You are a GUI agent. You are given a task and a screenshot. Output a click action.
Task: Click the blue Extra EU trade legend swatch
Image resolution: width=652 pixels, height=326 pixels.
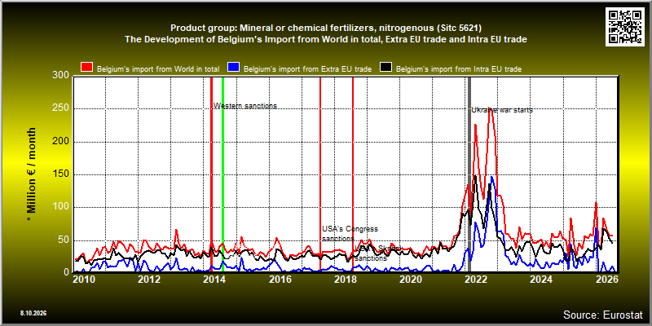233,68
